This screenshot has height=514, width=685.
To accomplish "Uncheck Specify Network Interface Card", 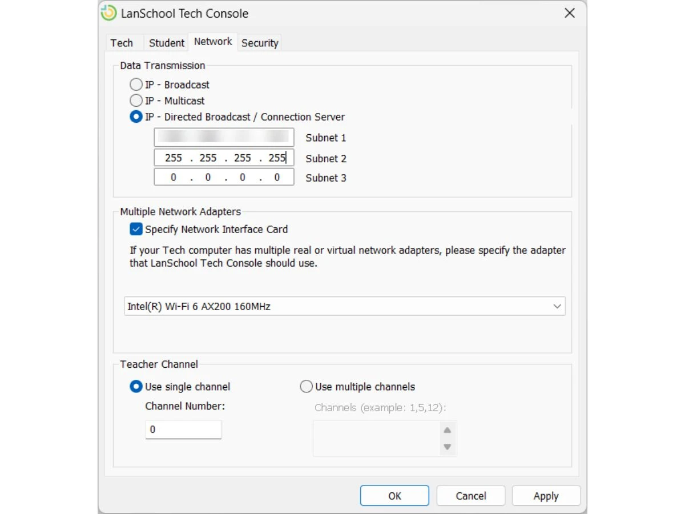I will (x=136, y=229).
